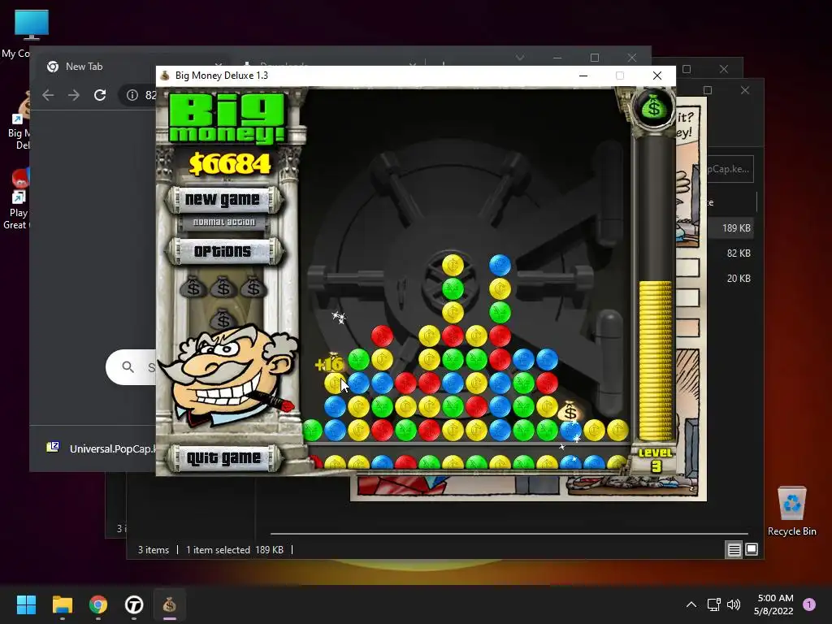Viewport: 832px width, 624px height.
Task: Open the notification center badge
Action: coord(809,604)
